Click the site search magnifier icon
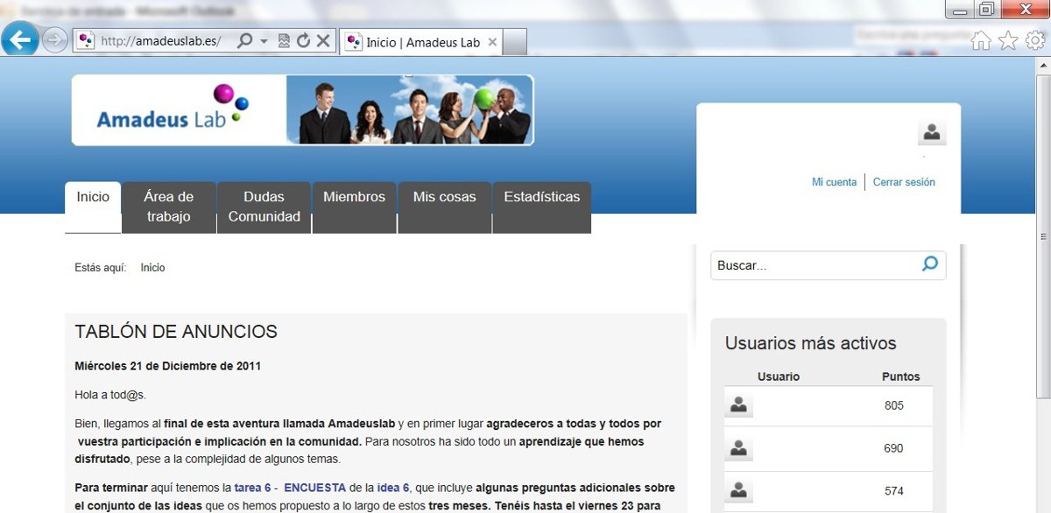The width and height of the screenshot is (1051, 513). click(x=930, y=264)
